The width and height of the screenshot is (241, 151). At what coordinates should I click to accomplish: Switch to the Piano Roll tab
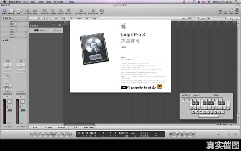(x=62, y=128)
